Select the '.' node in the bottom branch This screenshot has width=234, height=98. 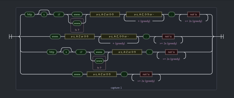pyautogui.click(x=124, y=74)
